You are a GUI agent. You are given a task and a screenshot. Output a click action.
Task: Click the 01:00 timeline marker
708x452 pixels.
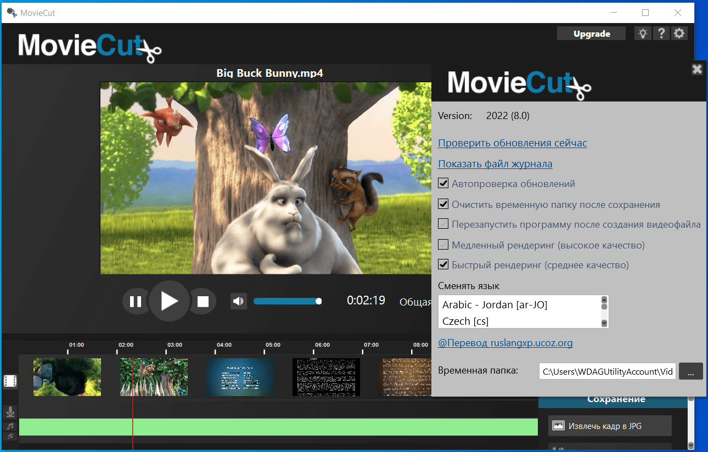(76, 345)
